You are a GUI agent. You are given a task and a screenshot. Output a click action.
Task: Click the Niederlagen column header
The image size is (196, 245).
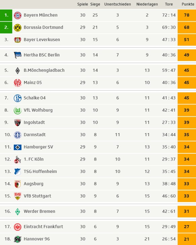tap(147, 4)
